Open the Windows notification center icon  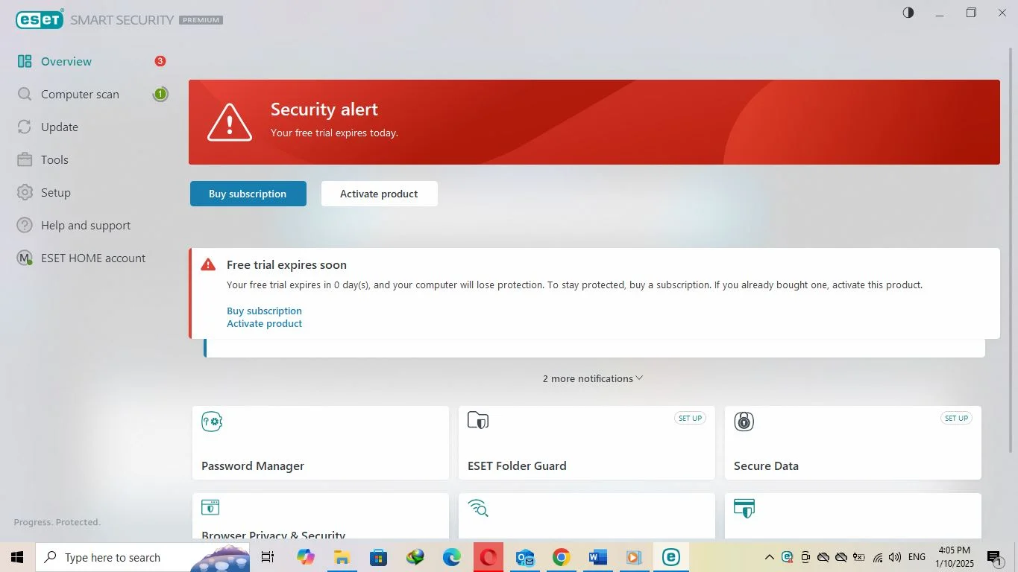996,557
